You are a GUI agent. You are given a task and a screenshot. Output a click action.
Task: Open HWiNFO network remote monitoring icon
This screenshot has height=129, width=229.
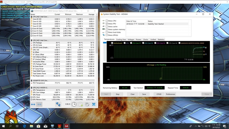pyautogui.click(x=58, y=104)
